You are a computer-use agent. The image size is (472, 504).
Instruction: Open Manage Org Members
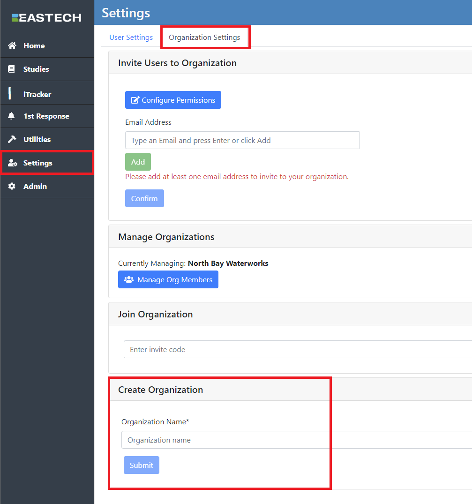pos(168,279)
